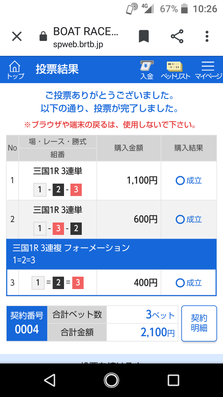
Task: Tap the Android recent apps square
Action: point(173,380)
